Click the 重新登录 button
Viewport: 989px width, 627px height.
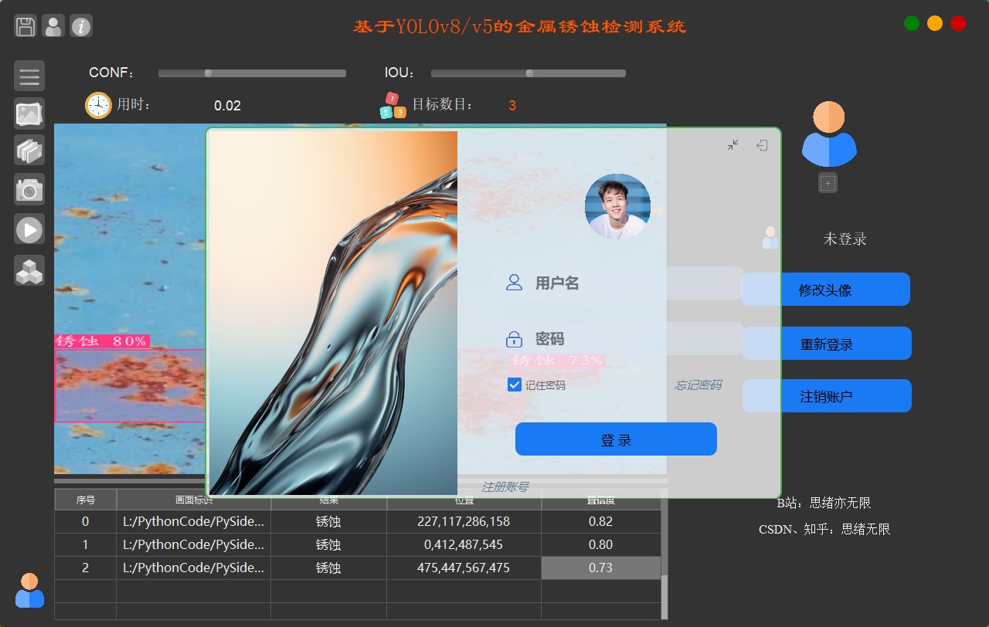(827, 344)
